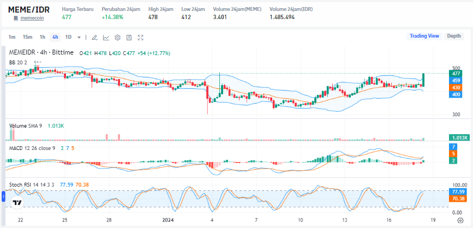This screenshot has width=473, height=228.
Task: Click the +54 (+12.77%) candle change text
Action: coord(153,53)
